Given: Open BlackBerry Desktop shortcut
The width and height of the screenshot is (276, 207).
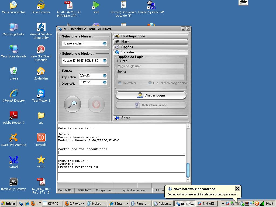Looking at the screenshot, I should point(13,182).
